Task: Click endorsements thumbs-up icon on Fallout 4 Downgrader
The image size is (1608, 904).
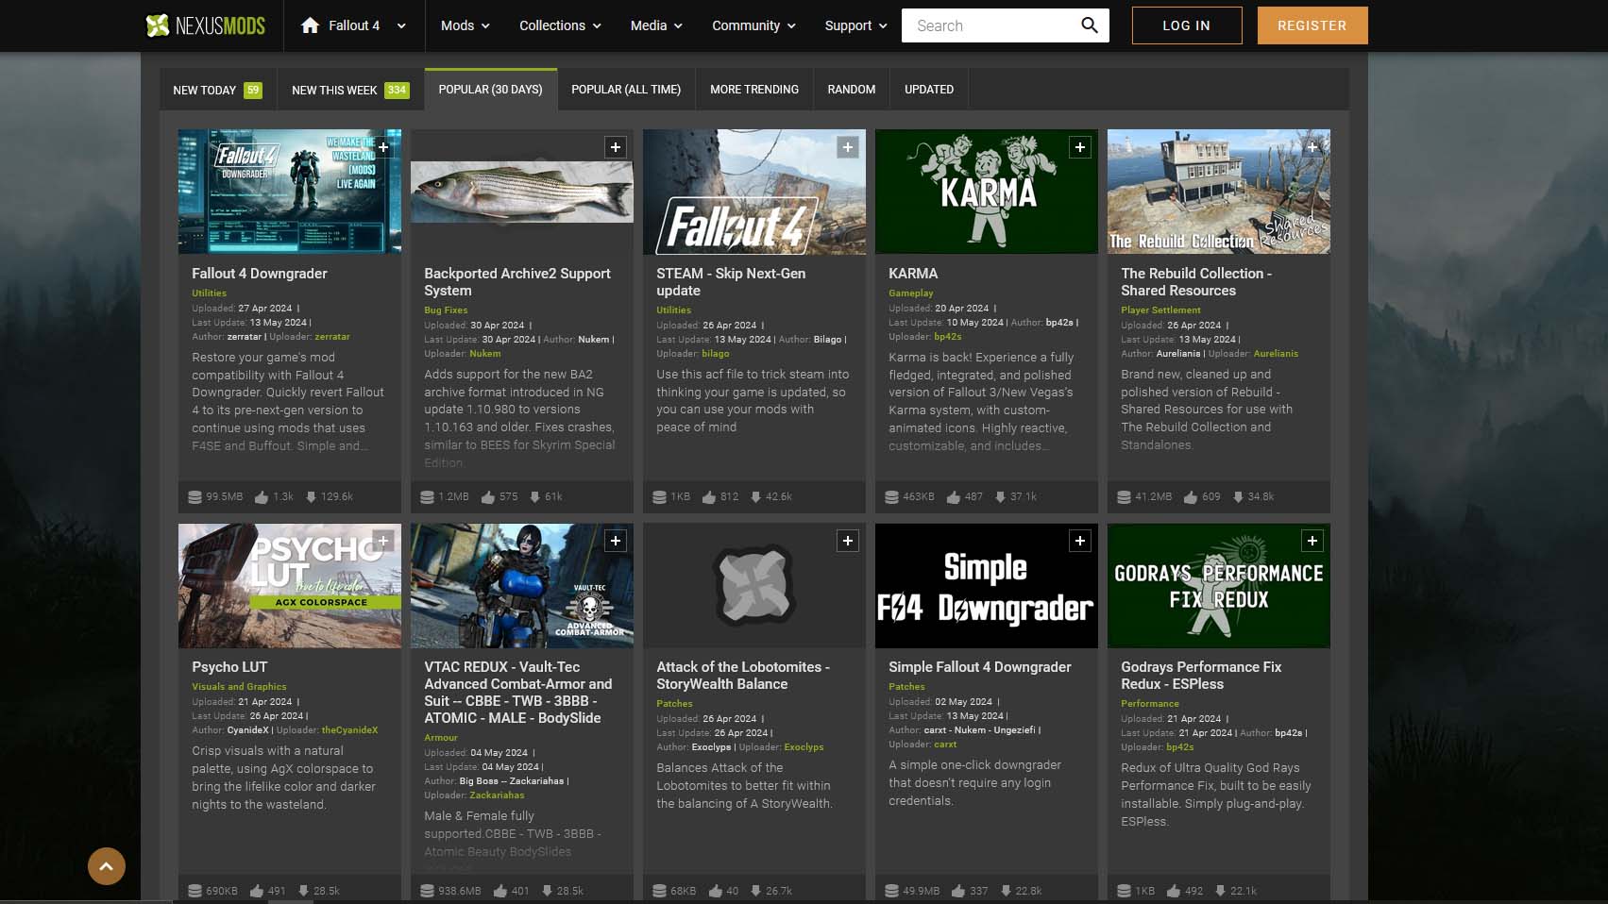Action: point(262,496)
